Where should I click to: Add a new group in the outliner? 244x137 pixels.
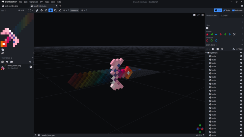213,49
